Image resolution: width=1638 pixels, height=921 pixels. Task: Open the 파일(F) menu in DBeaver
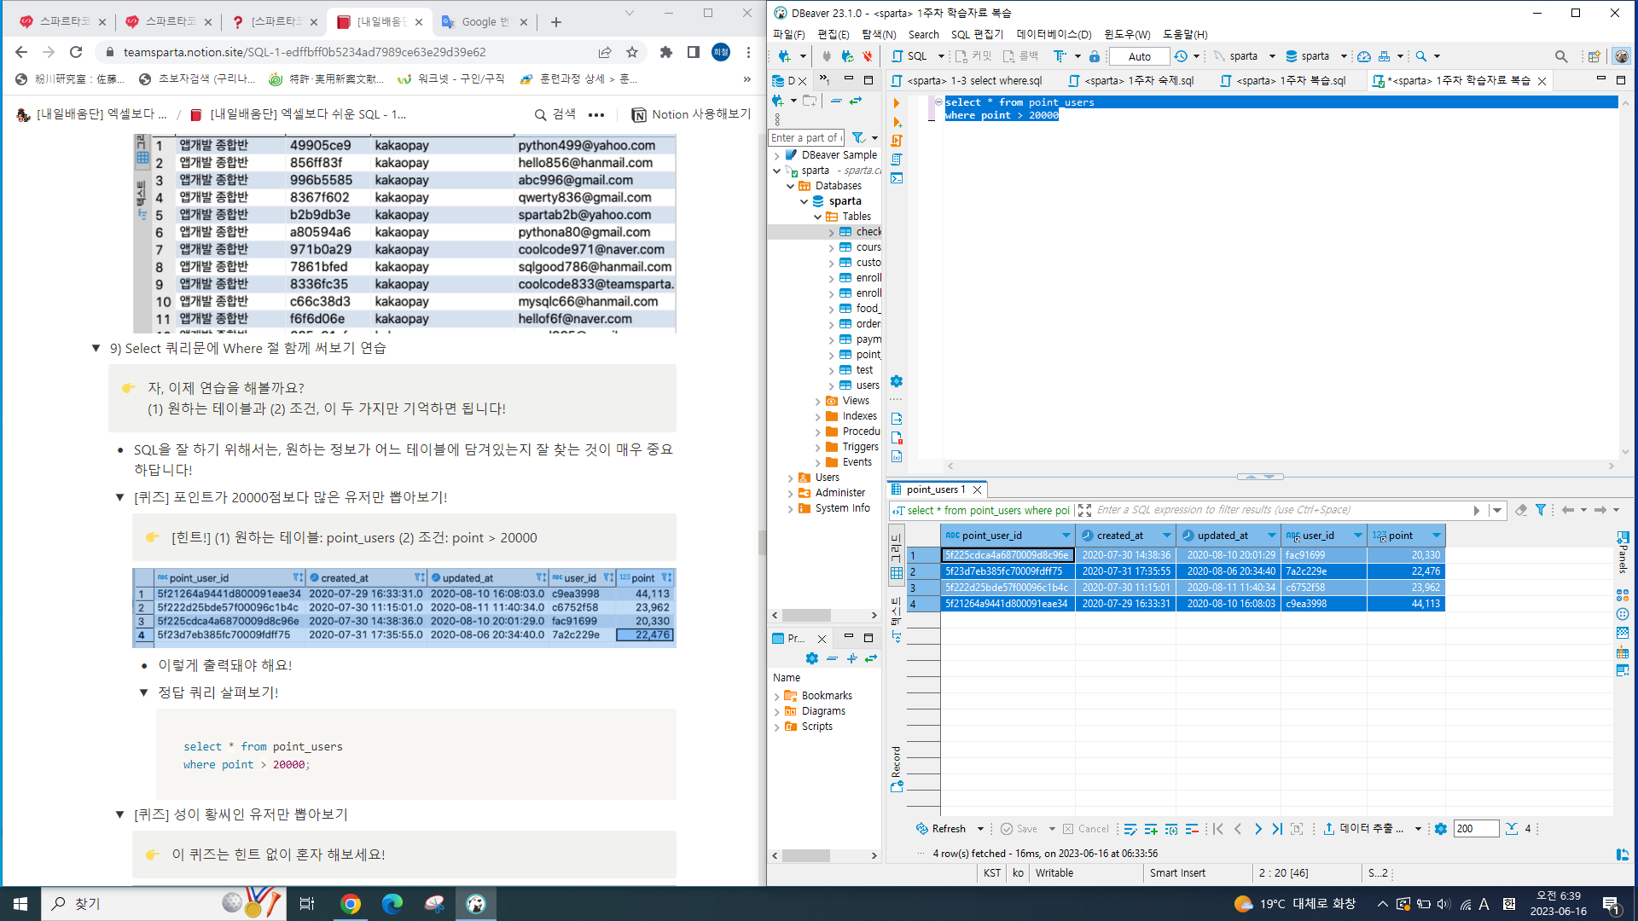(x=788, y=34)
